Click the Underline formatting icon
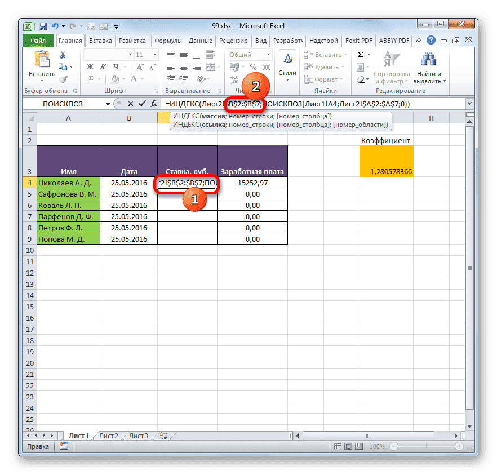This screenshot has width=497, height=475. tap(116, 68)
